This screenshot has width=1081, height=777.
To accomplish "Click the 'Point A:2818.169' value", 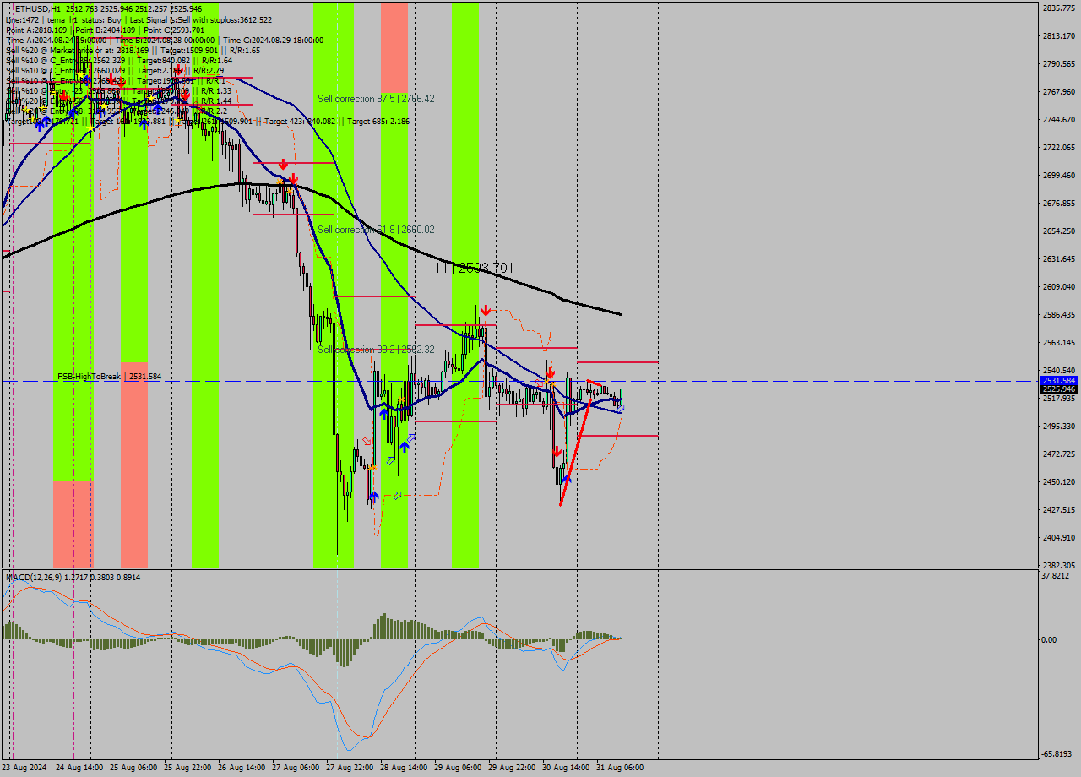I will pos(37,30).
